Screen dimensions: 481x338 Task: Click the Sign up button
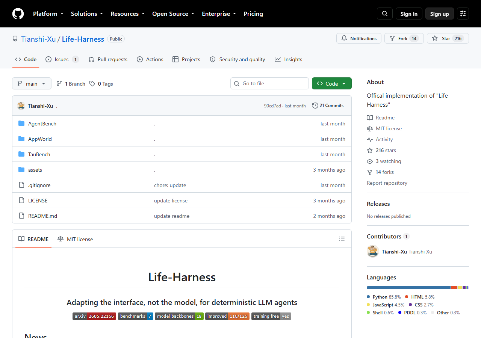[440, 14]
